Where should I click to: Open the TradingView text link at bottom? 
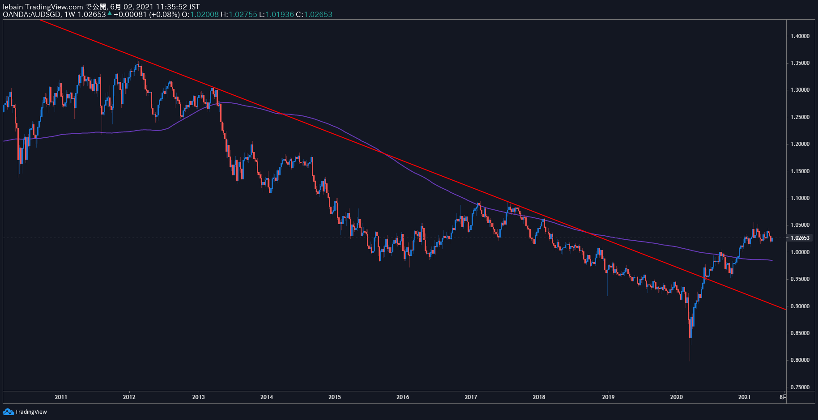coord(31,412)
